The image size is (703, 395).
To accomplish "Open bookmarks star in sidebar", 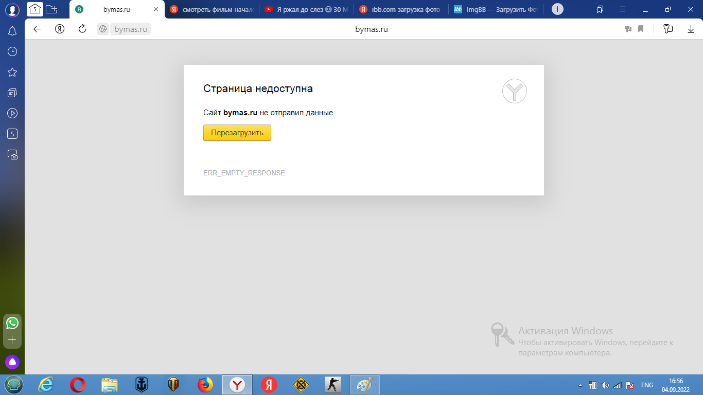I will click(12, 72).
